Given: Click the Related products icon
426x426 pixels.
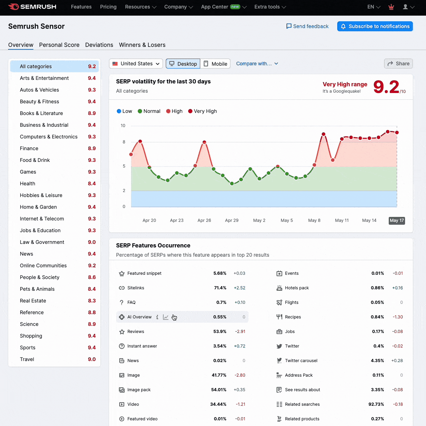Looking at the screenshot, I should [x=279, y=419].
